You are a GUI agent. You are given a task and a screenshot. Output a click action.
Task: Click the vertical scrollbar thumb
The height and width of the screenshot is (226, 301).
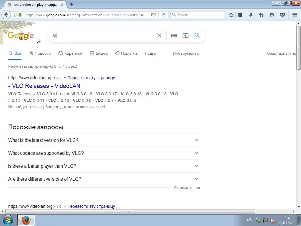pos(298,48)
